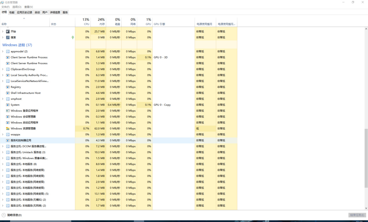The image size is (368, 222).
Task: Click the Windows 会话管理器 icon
Action: tap(8, 117)
